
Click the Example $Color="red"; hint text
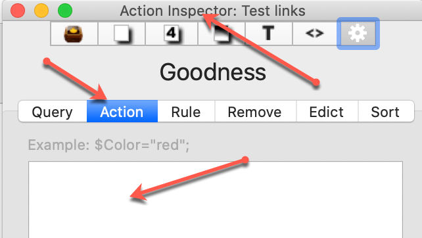point(108,145)
